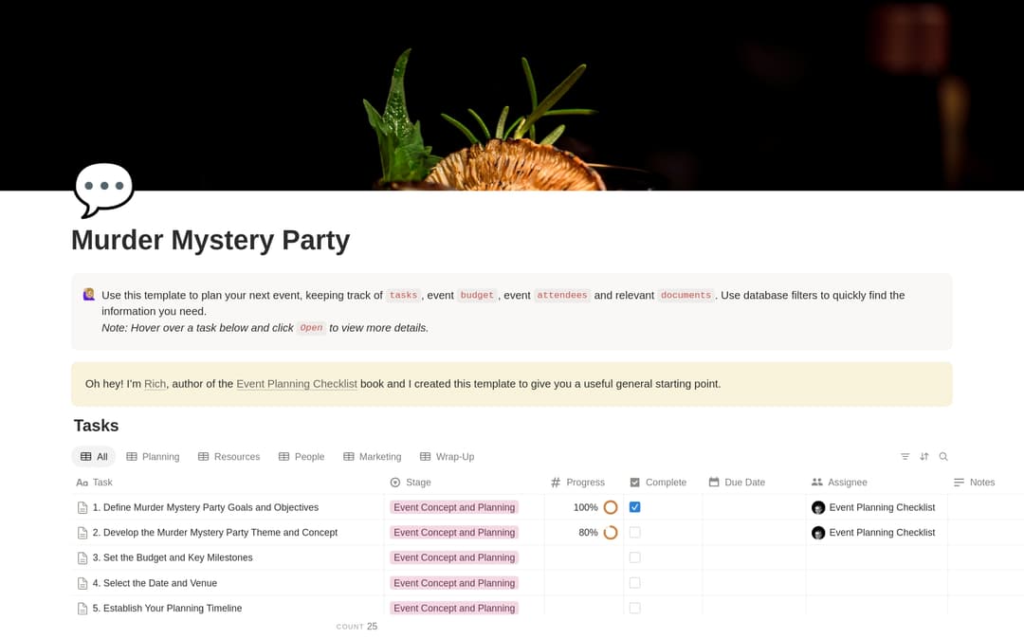Check Complete for Set the Budget task
Image resolution: width=1024 pixels, height=639 pixels.
point(634,557)
